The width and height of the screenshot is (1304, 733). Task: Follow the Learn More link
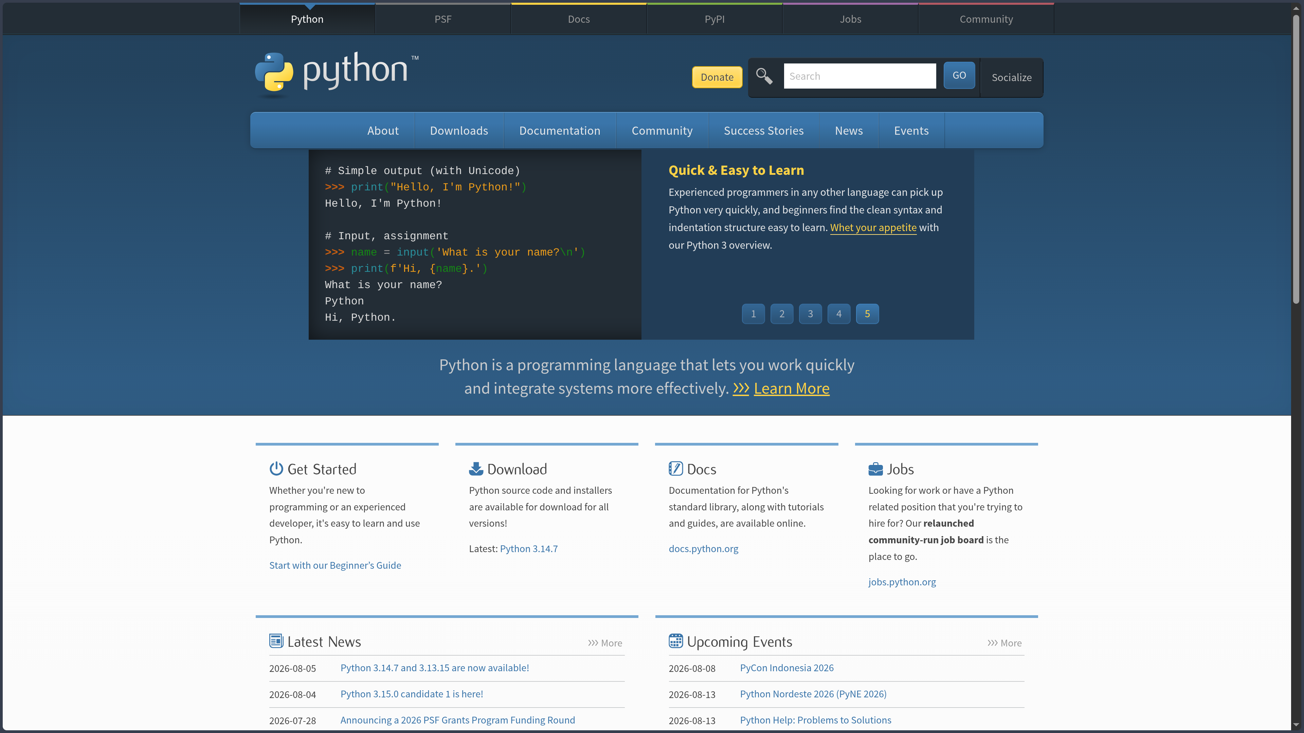[x=791, y=388]
